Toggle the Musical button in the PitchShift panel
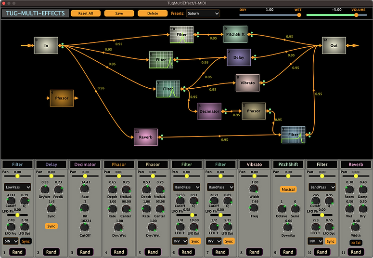This screenshot has width=373, height=258. click(x=288, y=190)
